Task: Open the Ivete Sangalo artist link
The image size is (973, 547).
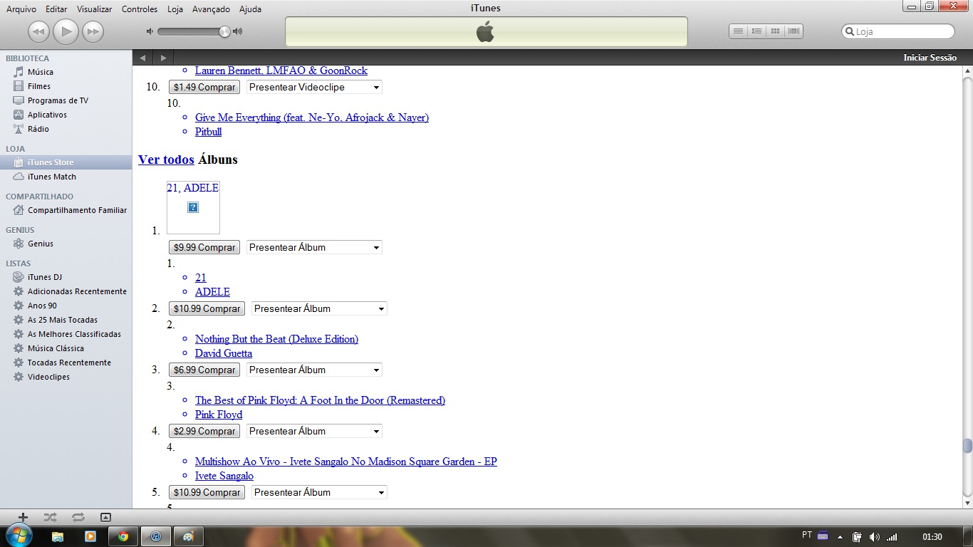Action: [224, 476]
